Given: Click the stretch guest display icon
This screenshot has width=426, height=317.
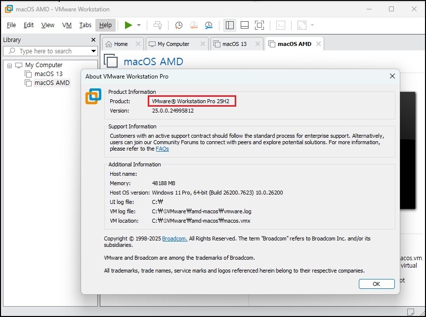Looking at the screenshot, I should pyautogui.click(x=302, y=25).
